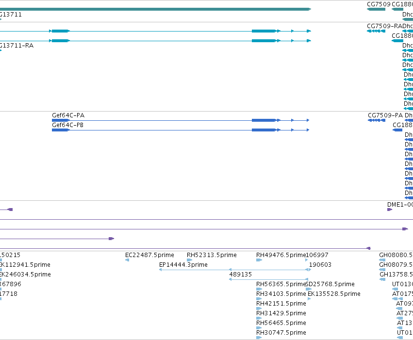Click the line feature under 489135
The image size is (413, 340).
(x=268, y=279)
